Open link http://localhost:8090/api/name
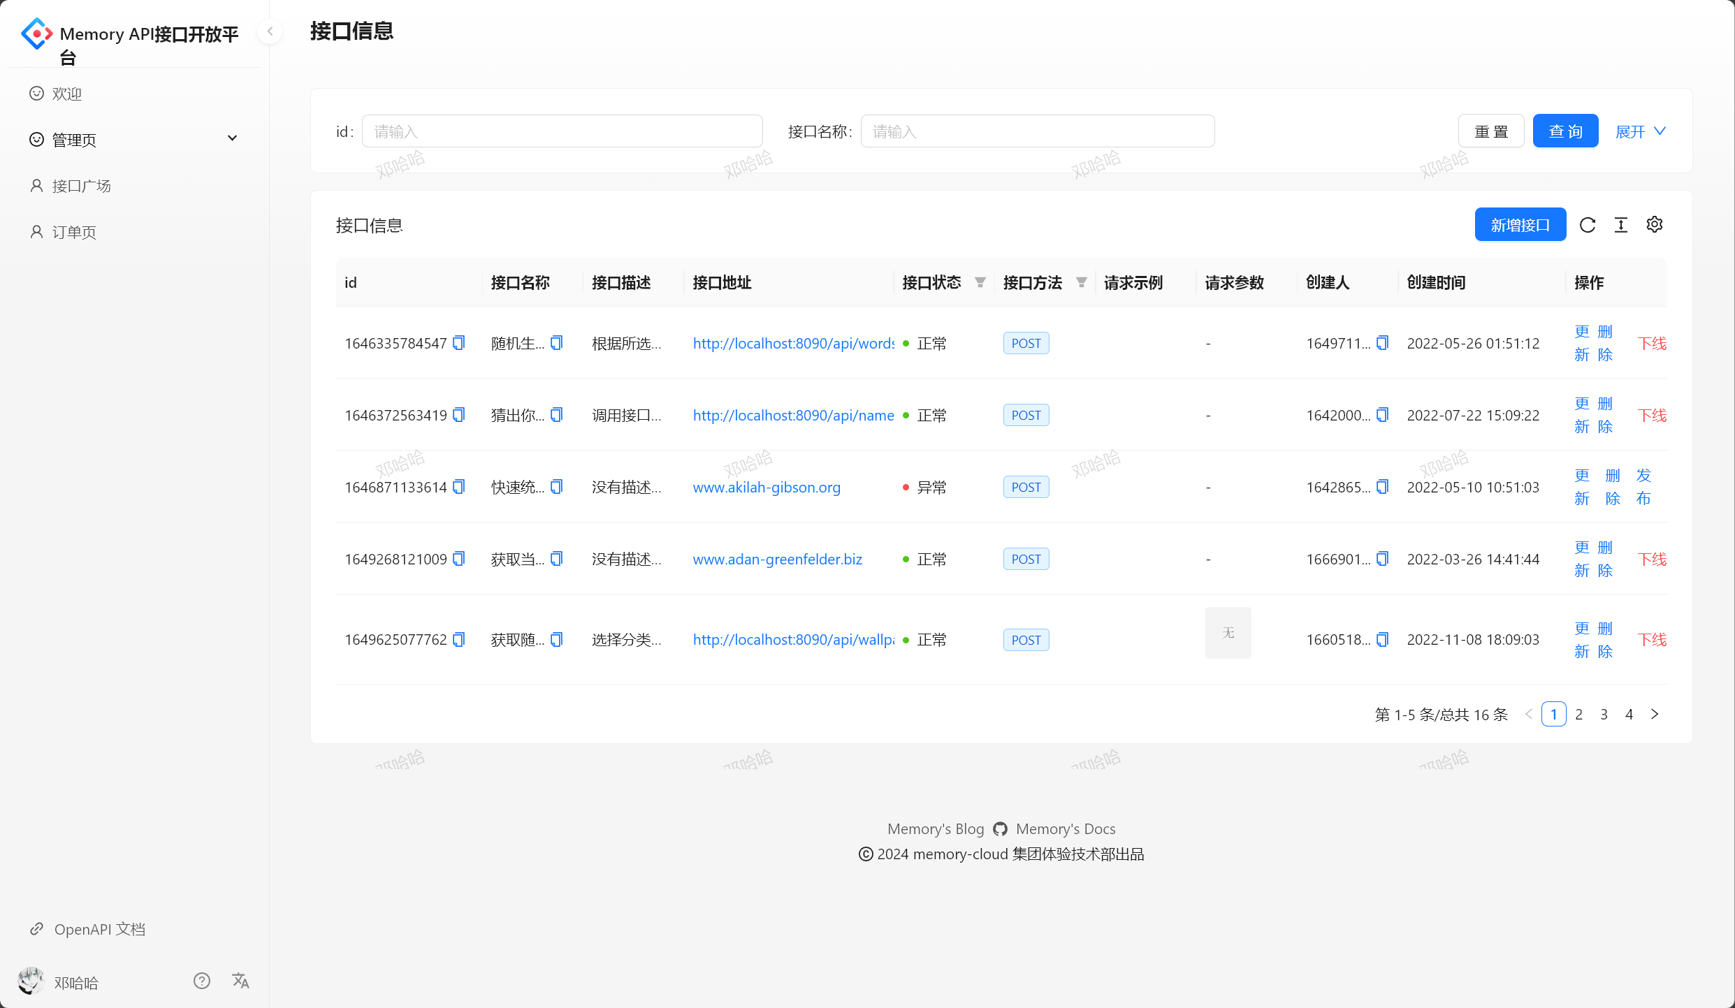 point(793,415)
